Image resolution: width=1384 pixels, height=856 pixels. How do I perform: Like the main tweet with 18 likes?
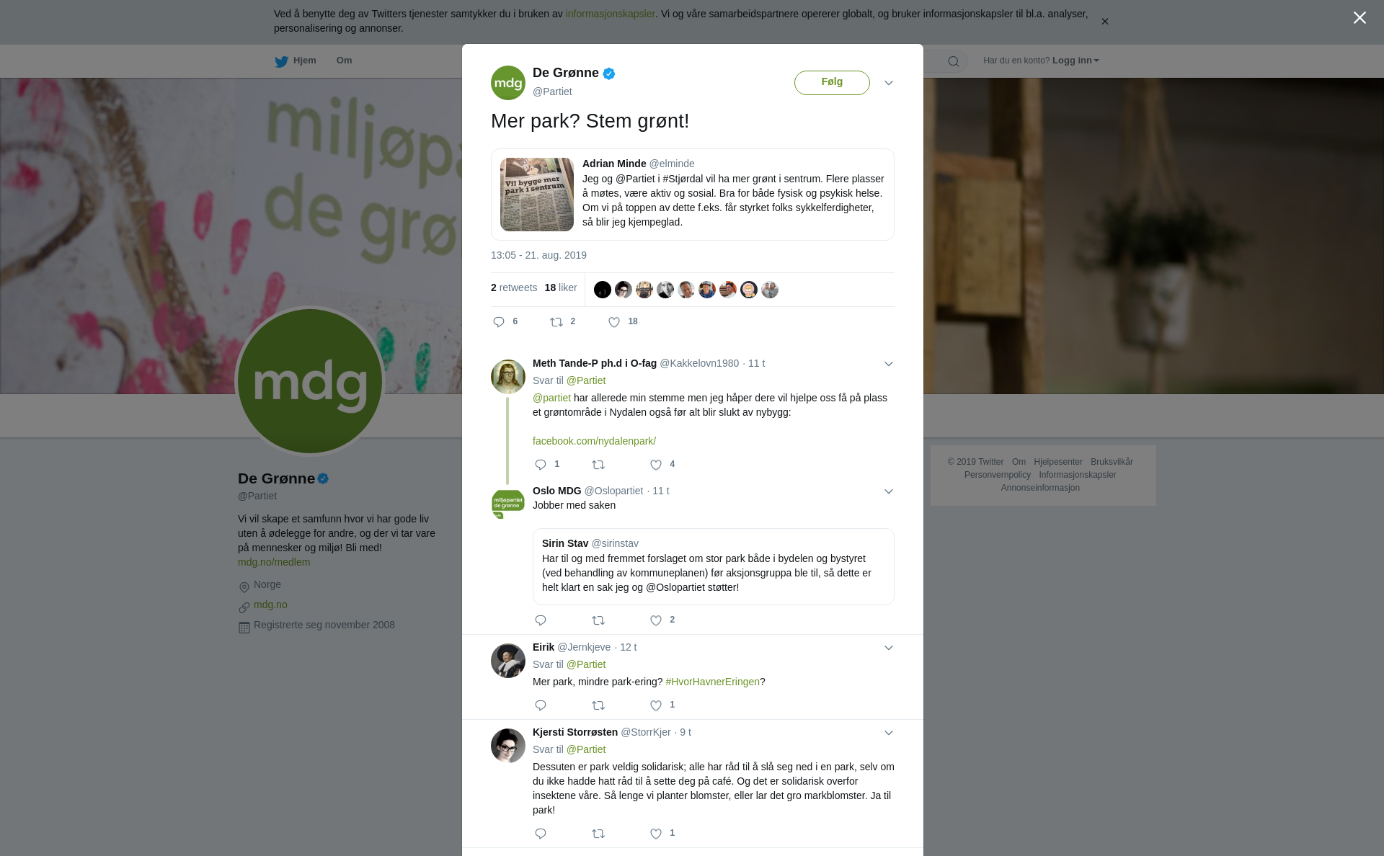(614, 322)
